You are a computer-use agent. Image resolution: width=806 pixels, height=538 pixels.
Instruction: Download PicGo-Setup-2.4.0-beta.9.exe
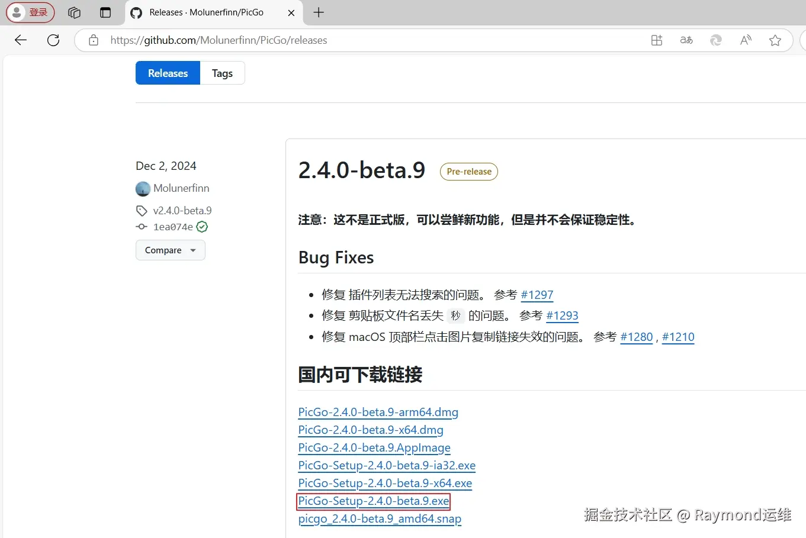(373, 501)
